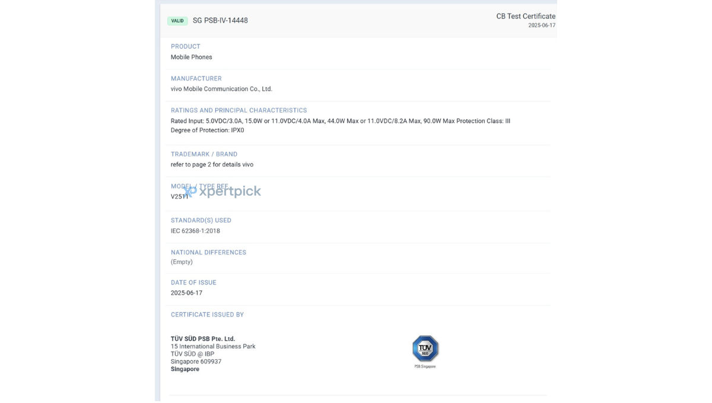Click RATINGS AND PRINCIPAL CHARACTERISTICS label

click(x=239, y=110)
